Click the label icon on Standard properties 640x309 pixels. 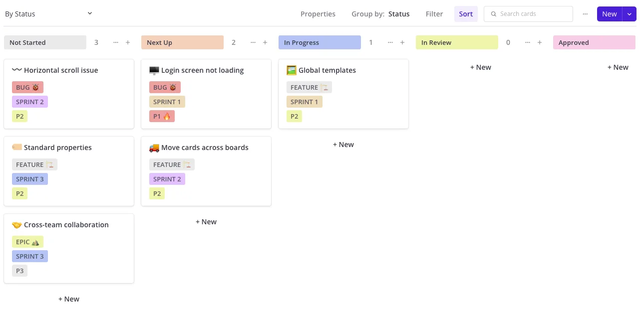coord(17,148)
